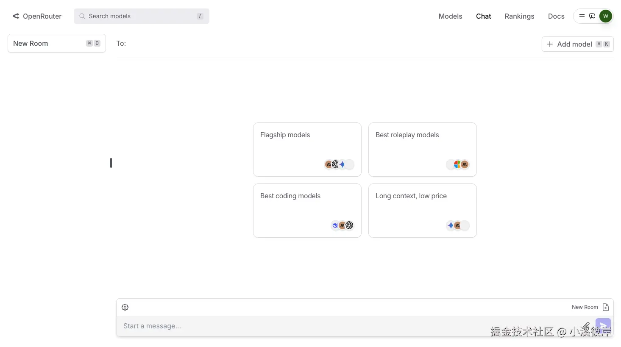This screenshot has height=347, width=621.
Task: Click the plus icon in Add model
Action: point(550,44)
